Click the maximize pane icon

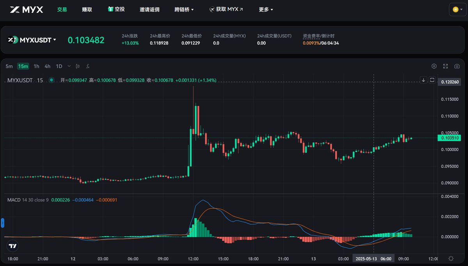pos(432,80)
